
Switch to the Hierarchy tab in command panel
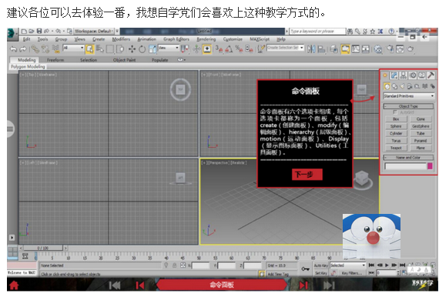tap(404, 75)
